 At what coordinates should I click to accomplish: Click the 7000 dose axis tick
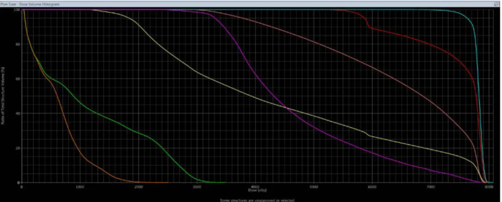[430, 187]
